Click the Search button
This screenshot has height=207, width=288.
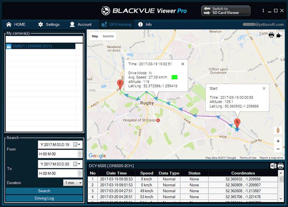tap(44, 191)
